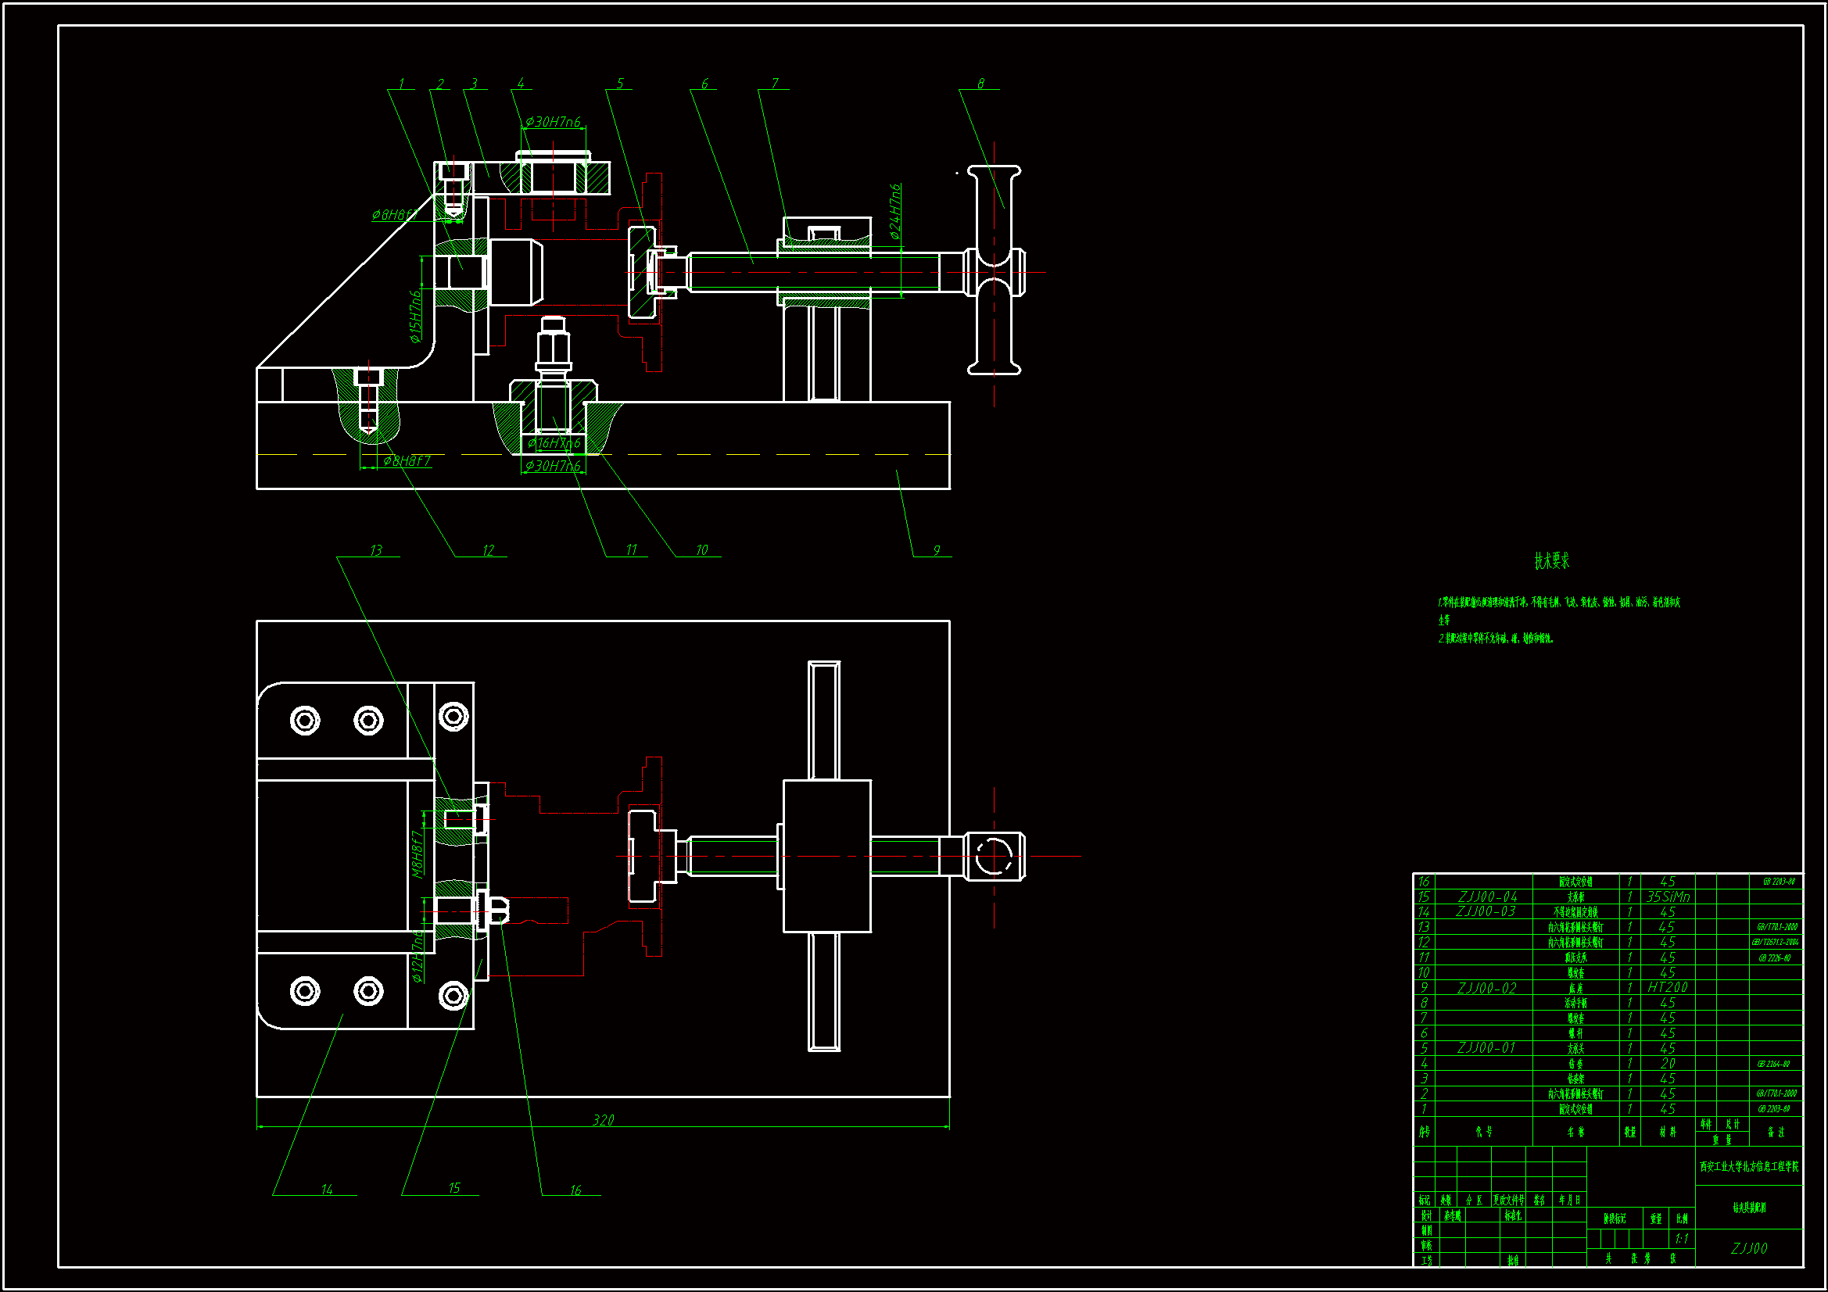Select part callout number 14 at the bottom left
The height and width of the screenshot is (1292, 1828).
327,1189
